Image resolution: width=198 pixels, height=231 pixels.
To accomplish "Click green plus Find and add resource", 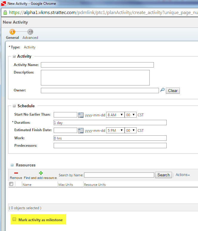I will pos(41,173).
